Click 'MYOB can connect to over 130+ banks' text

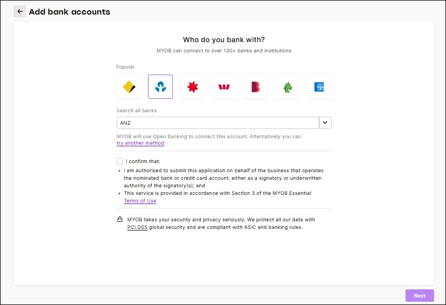pyautogui.click(x=224, y=51)
